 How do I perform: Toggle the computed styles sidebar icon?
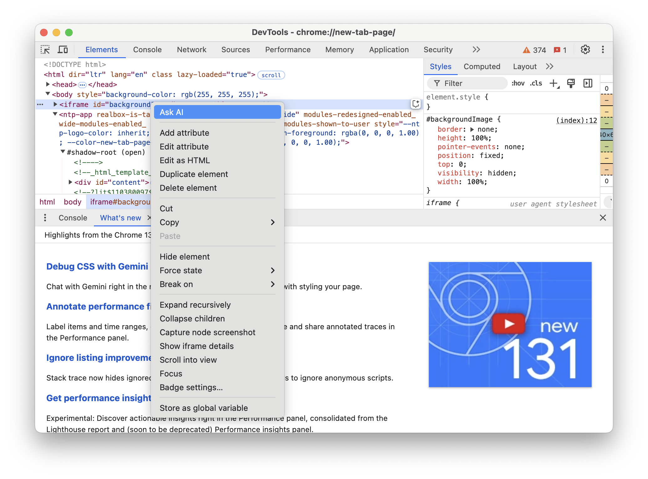click(x=588, y=83)
